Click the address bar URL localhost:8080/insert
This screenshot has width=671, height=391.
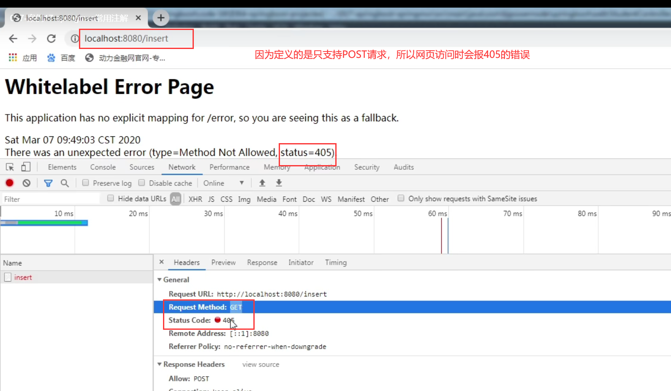pyautogui.click(x=126, y=38)
